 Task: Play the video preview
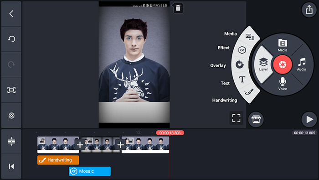tap(309, 119)
